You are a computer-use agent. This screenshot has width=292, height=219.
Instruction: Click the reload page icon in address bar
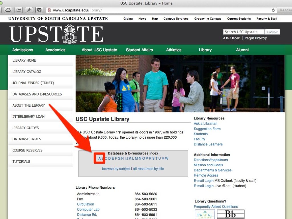[273, 10]
